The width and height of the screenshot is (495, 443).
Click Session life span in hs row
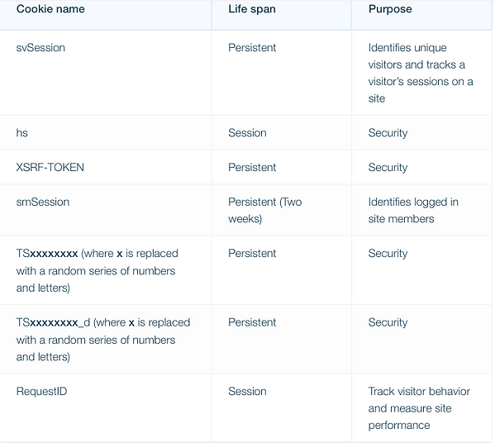pyautogui.click(x=247, y=132)
